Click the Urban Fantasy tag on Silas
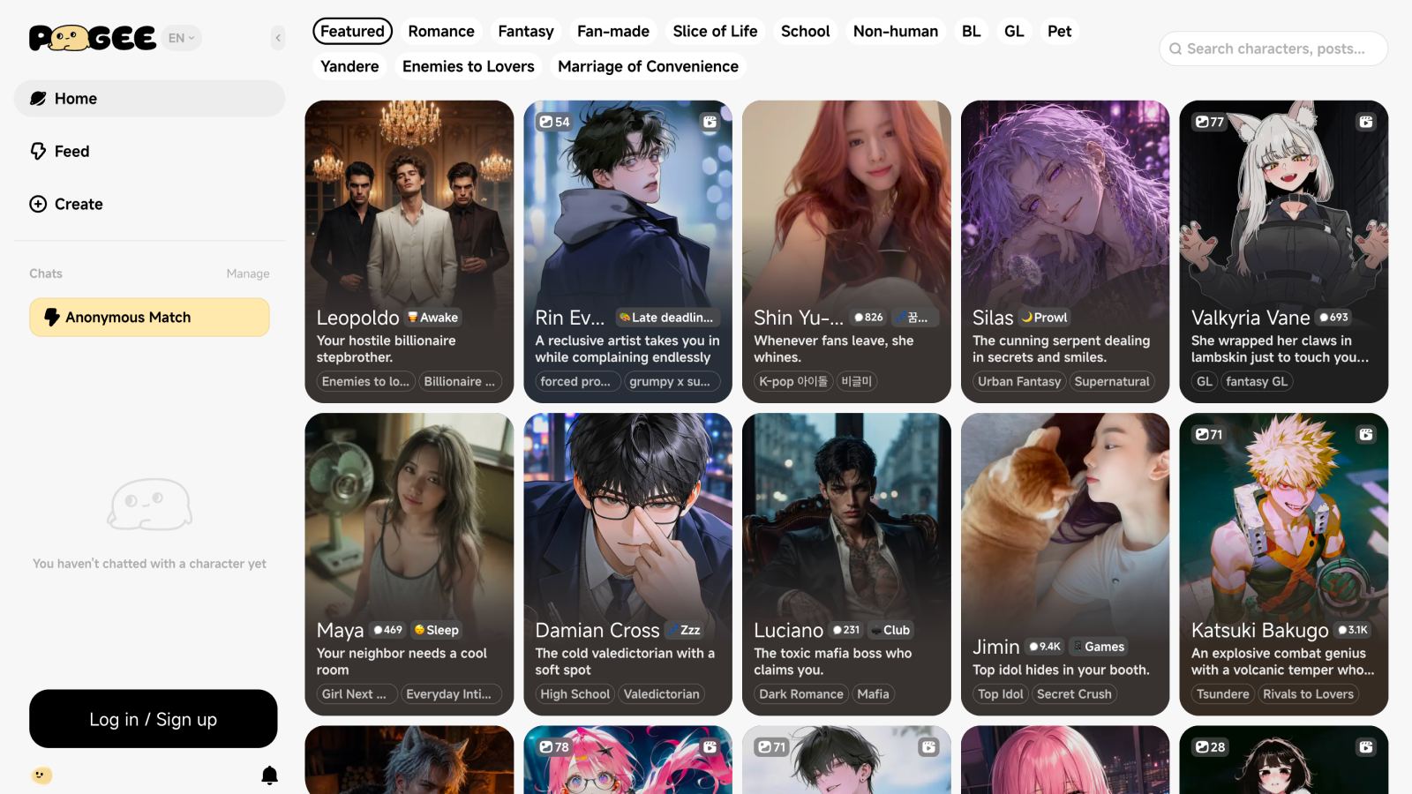Viewport: 1412px width, 794px height. click(1019, 381)
